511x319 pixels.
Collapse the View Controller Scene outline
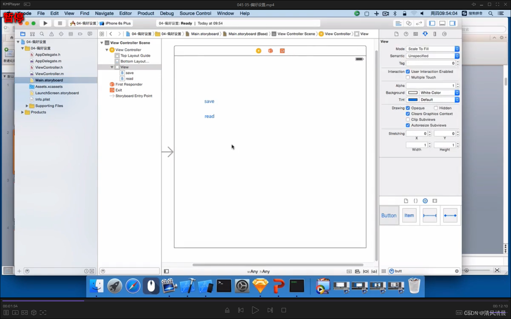pyautogui.click(x=102, y=43)
